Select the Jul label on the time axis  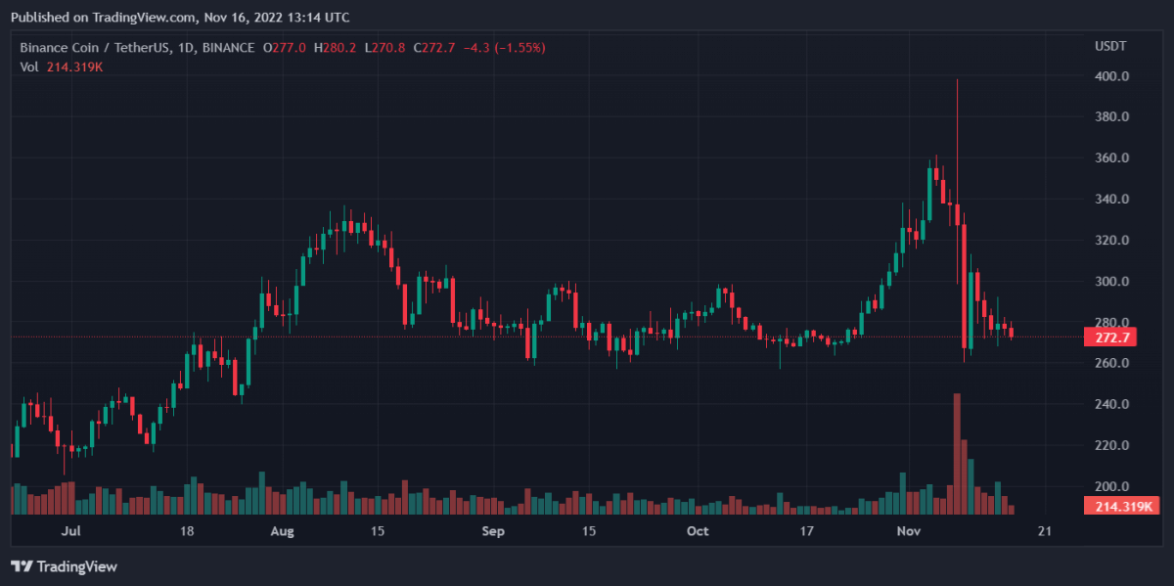point(69,531)
